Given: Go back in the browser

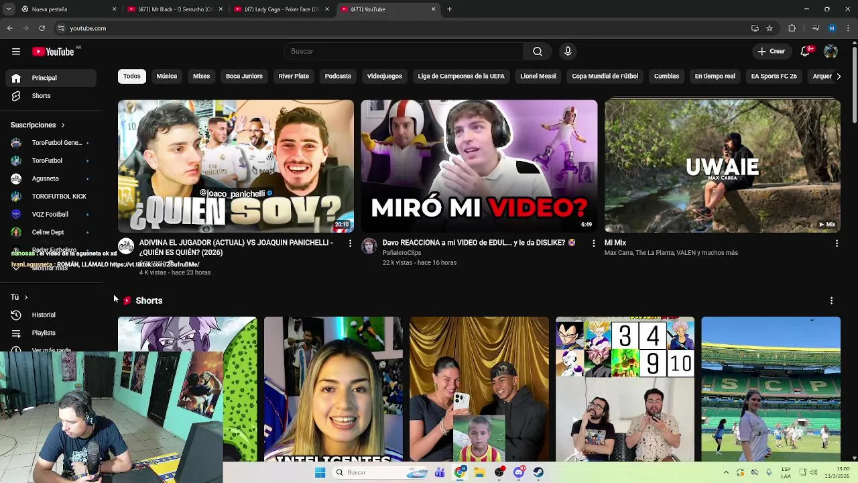Looking at the screenshot, I should click(10, 28).
